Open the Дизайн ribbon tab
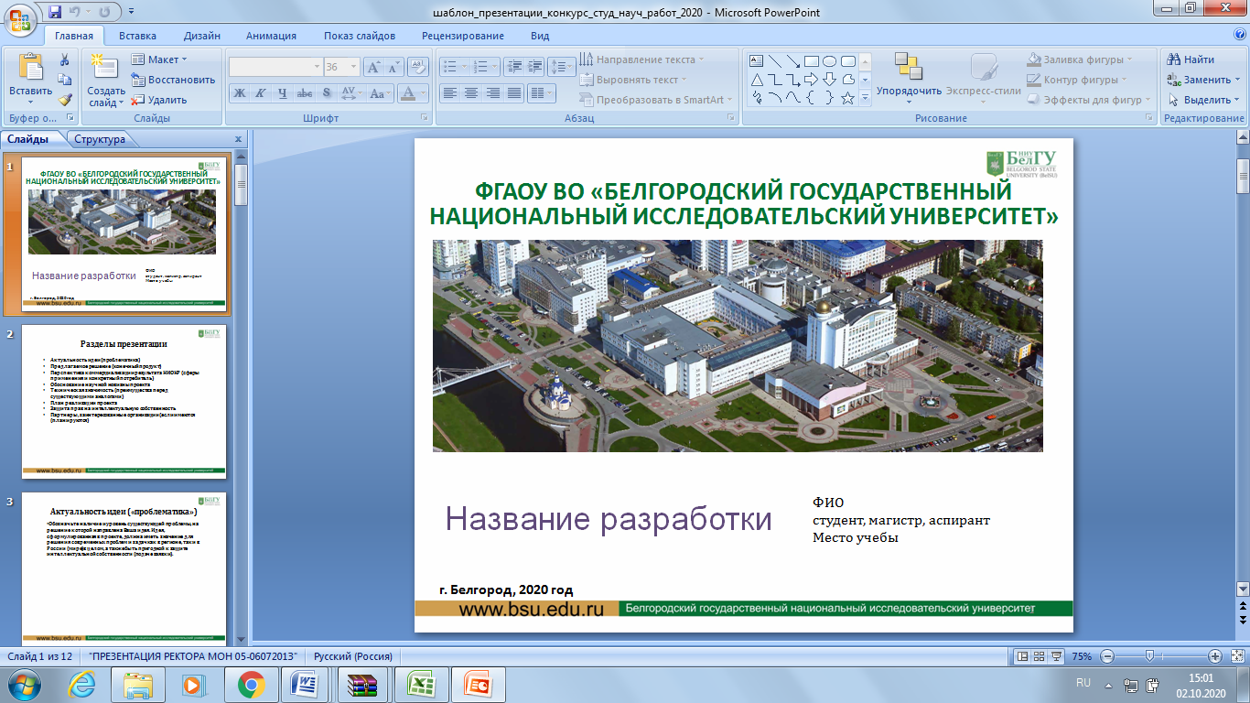 (x=201, y=36)
